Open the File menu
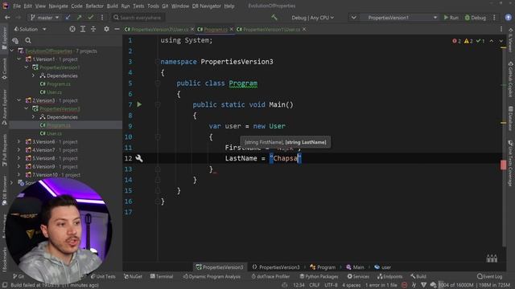515x289 pixels. click(x=17, y=6)
